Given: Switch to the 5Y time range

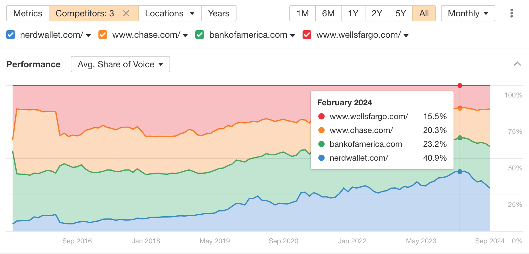Looking at the screenshot, I should click(x=400, y=13).
